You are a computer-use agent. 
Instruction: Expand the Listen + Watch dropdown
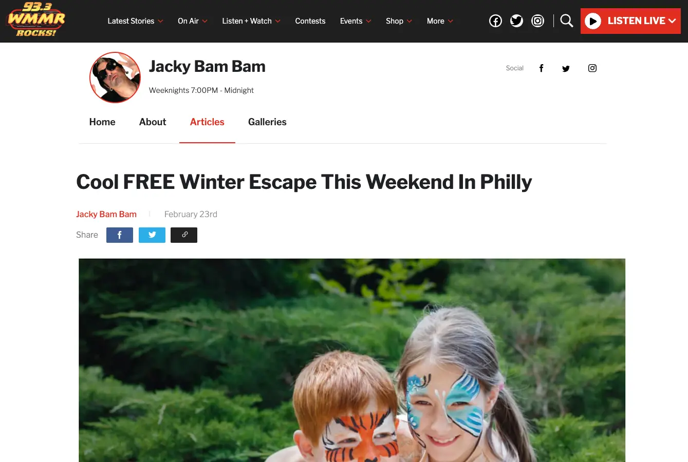coord(251,21)
